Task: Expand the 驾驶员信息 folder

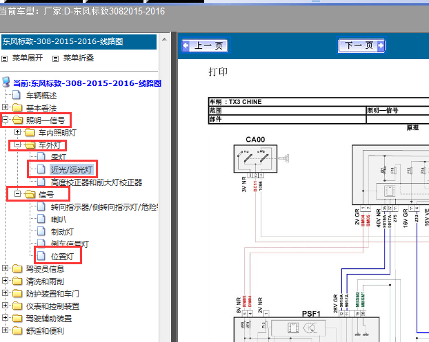Action: 6,268
